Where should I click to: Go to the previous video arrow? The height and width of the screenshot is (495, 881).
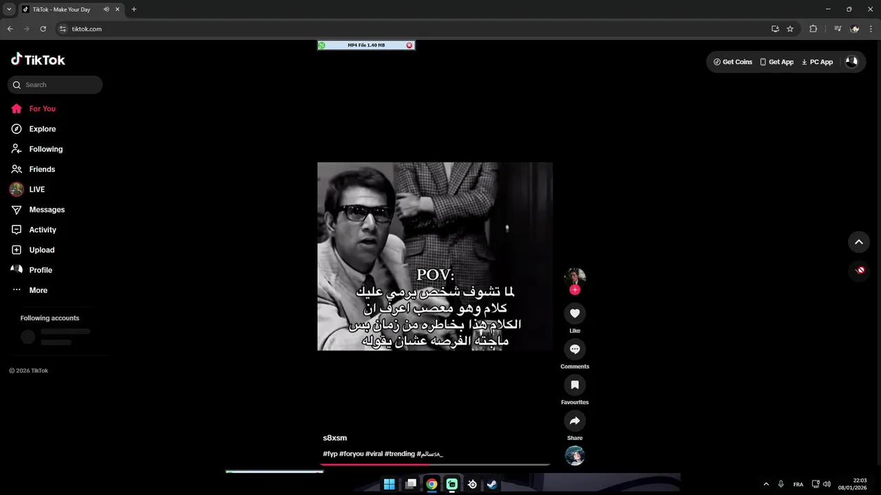coord(859,242)
